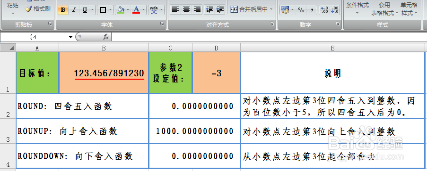Viewport: 427px width, 171px height.
Task: Select row 3 header
Action: 8,131
